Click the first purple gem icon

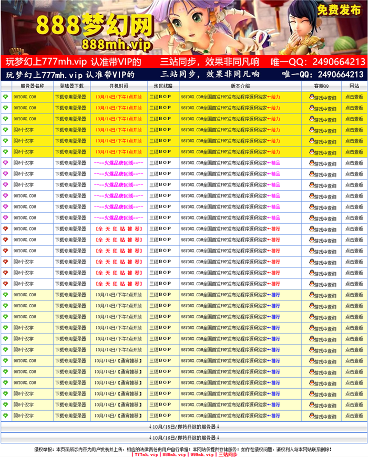click(5, 163)
